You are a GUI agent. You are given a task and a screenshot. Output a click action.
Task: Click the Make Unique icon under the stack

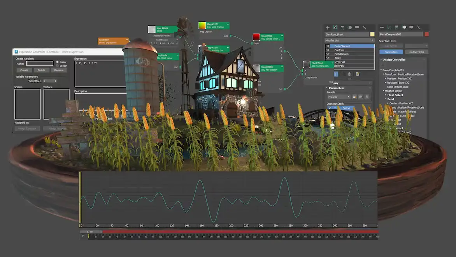[x=344, y=74]
